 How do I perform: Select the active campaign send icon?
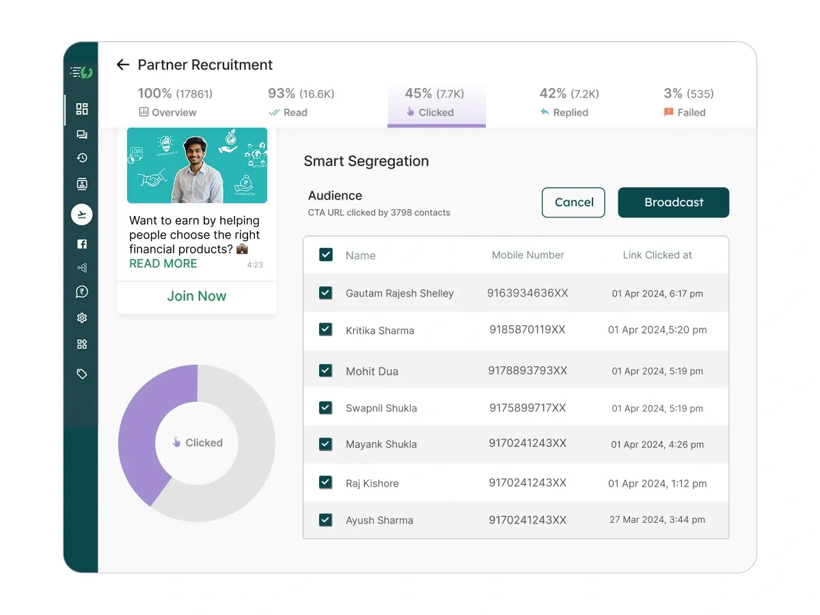82,214
